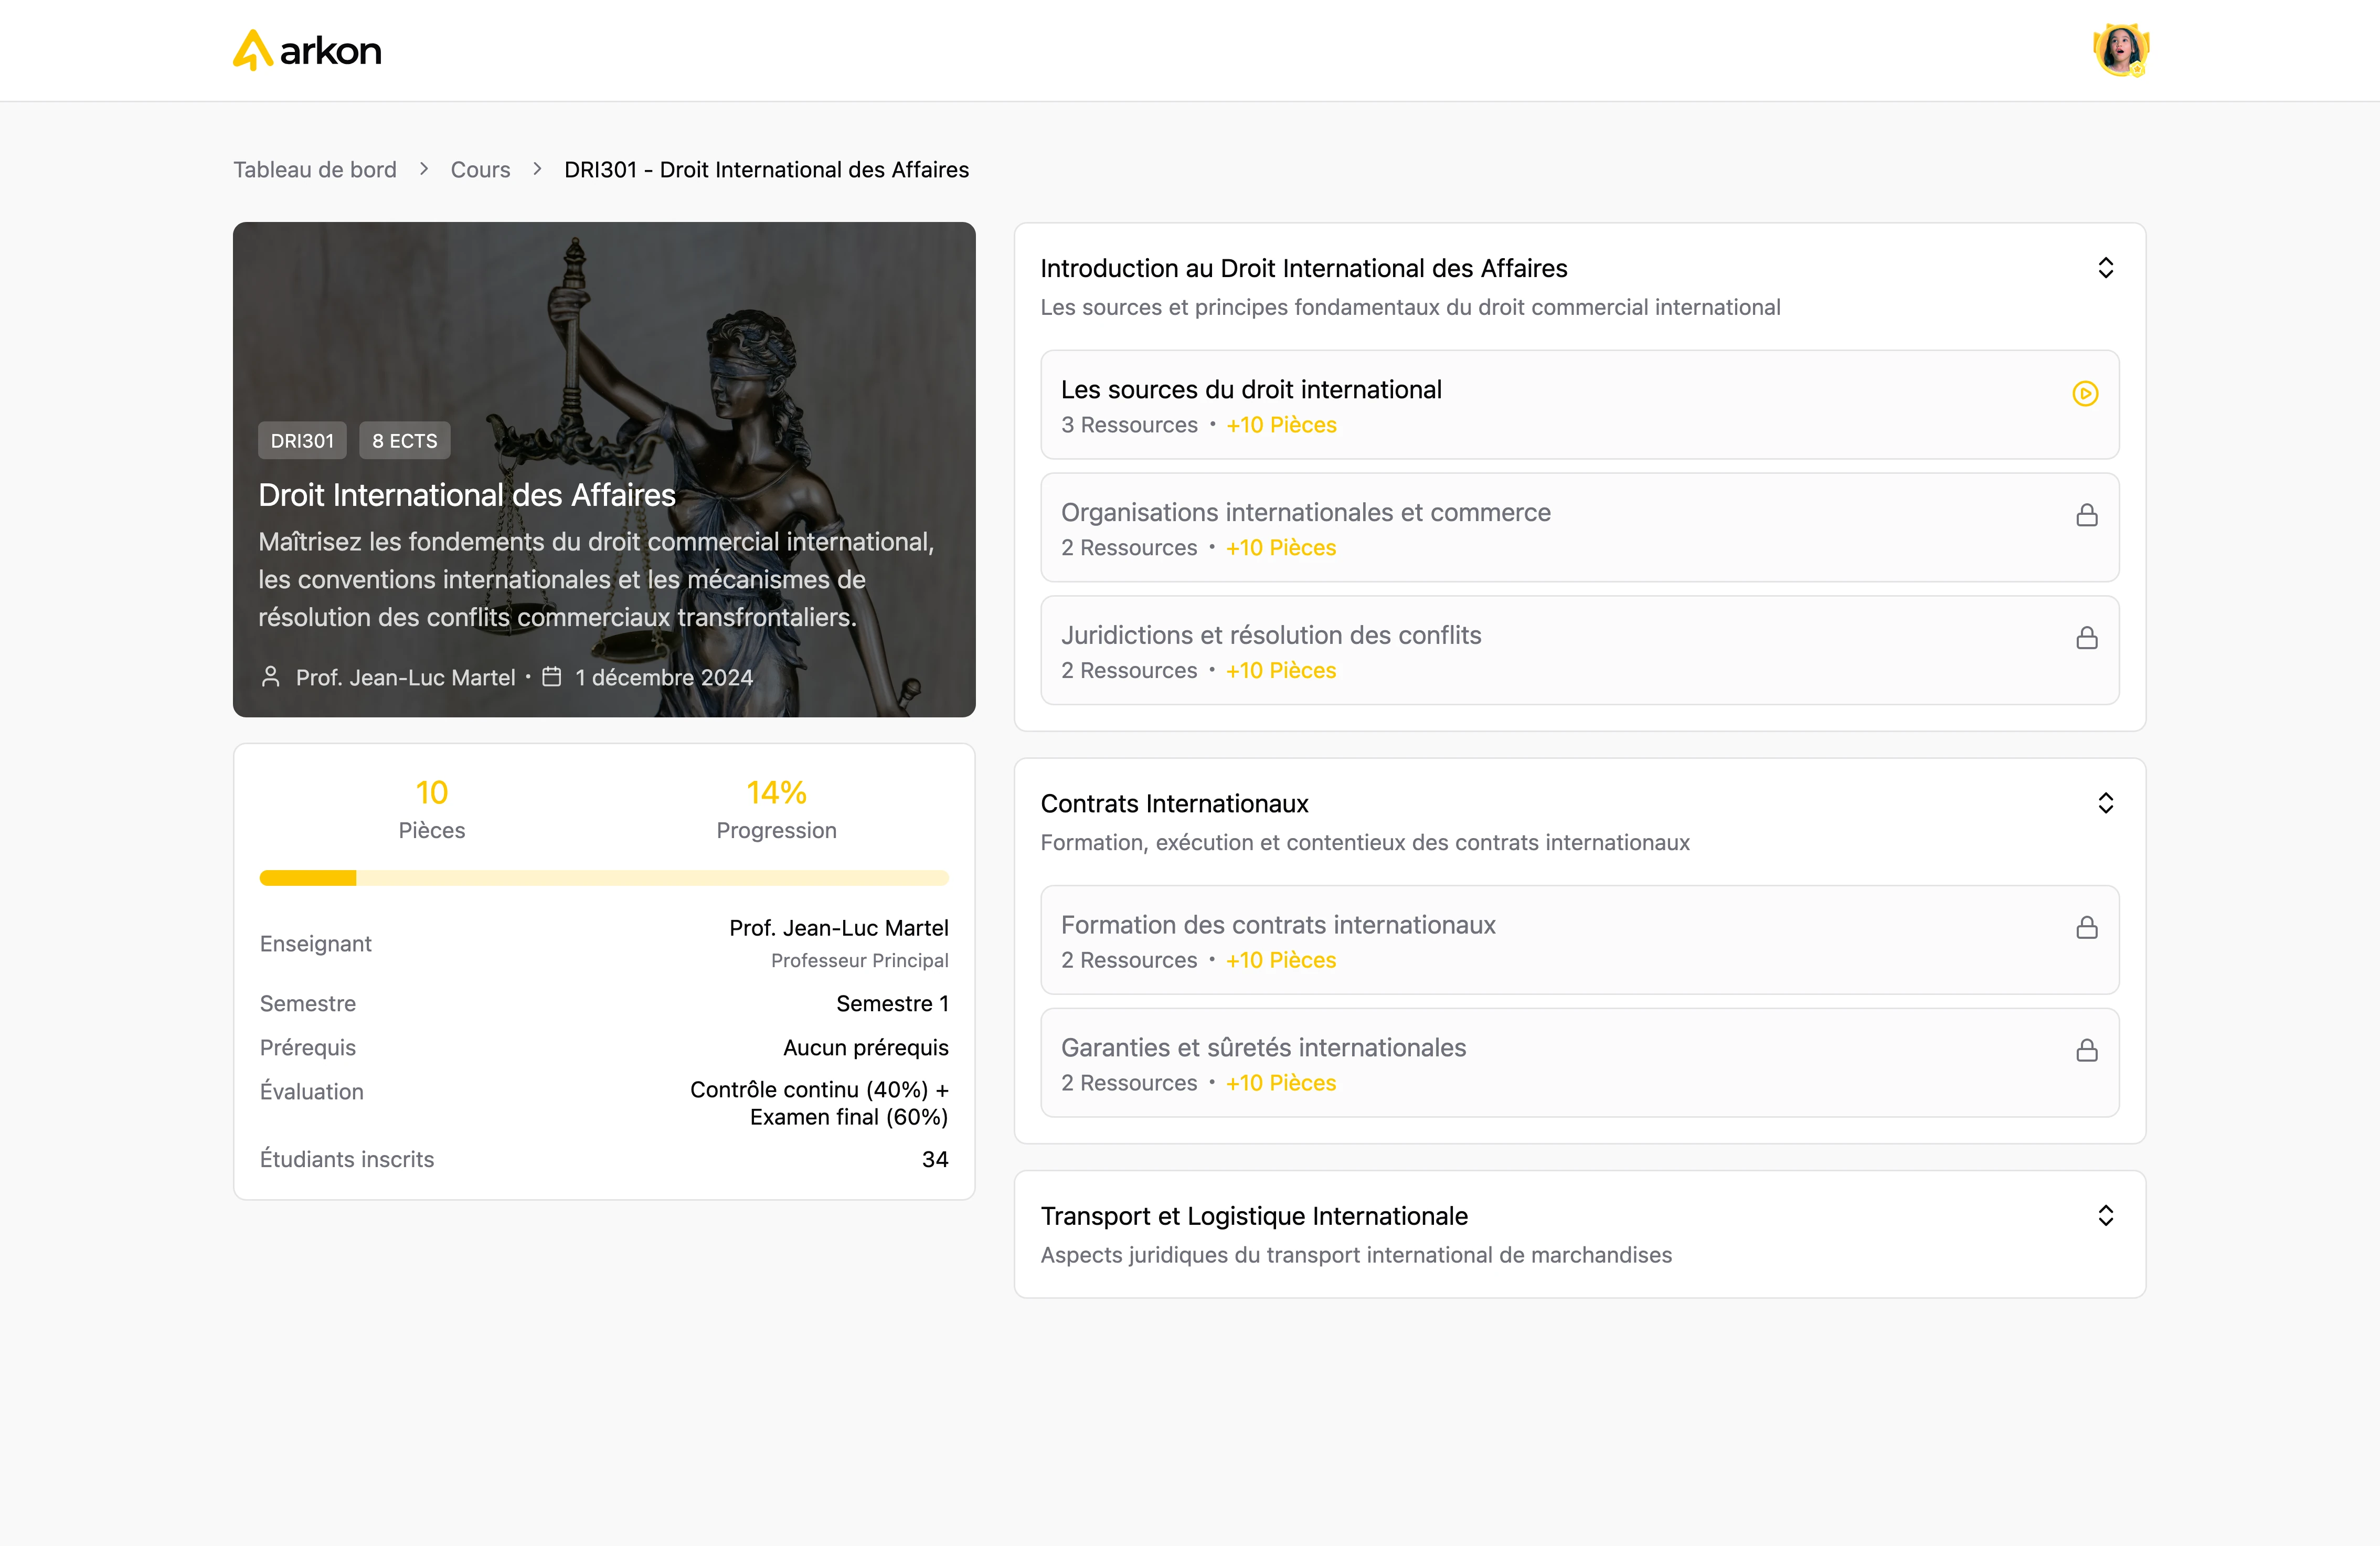Go to Cours breadcrumb
The image size is (2380, 1546).
(480, 170)
